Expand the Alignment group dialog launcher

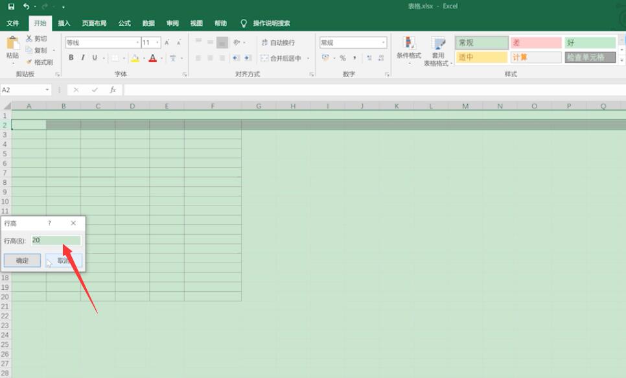click(x=312, y=75)
